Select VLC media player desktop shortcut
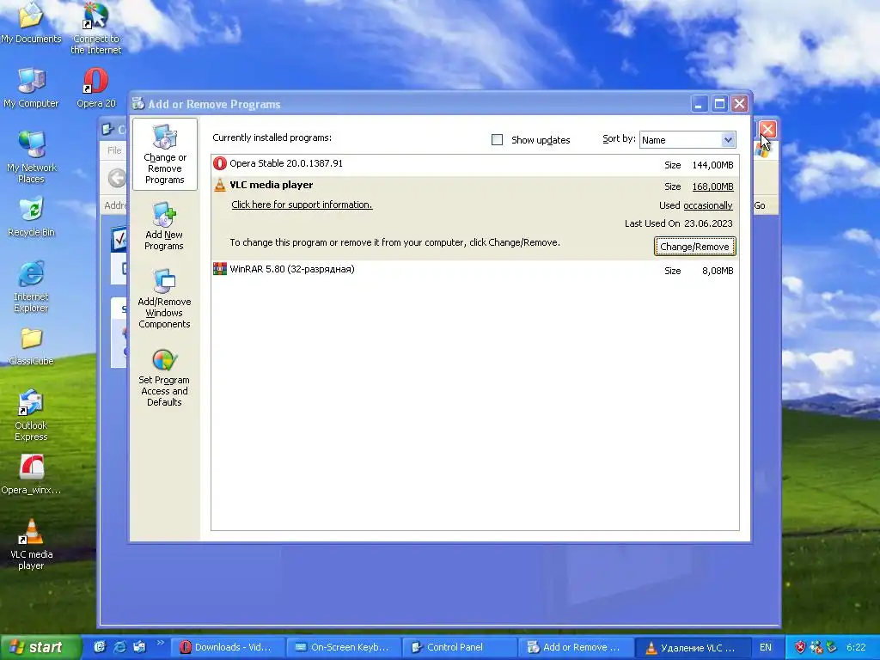880x660 pixels. 31,544
